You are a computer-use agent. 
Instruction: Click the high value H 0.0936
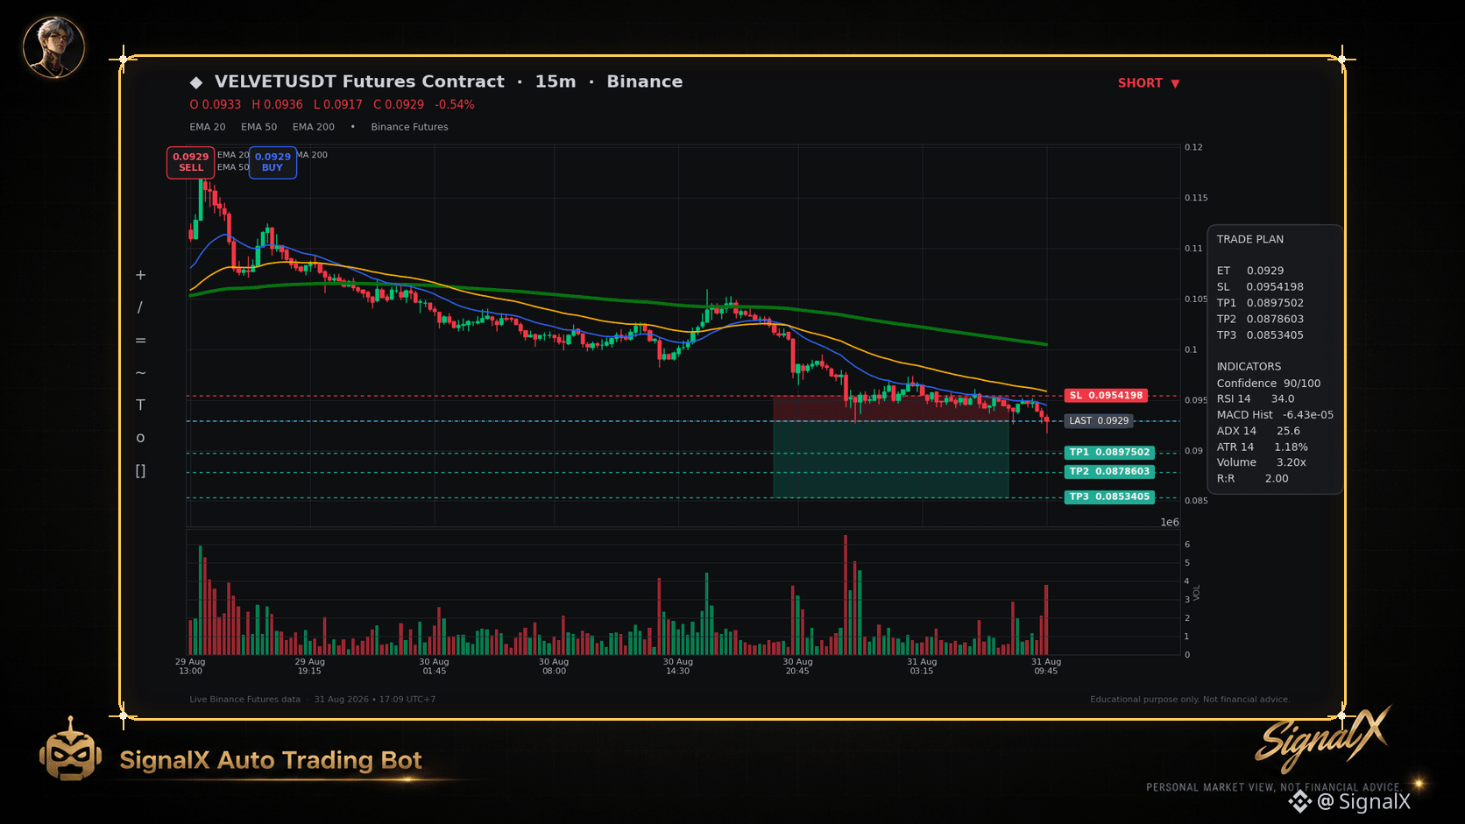(277, 105)
